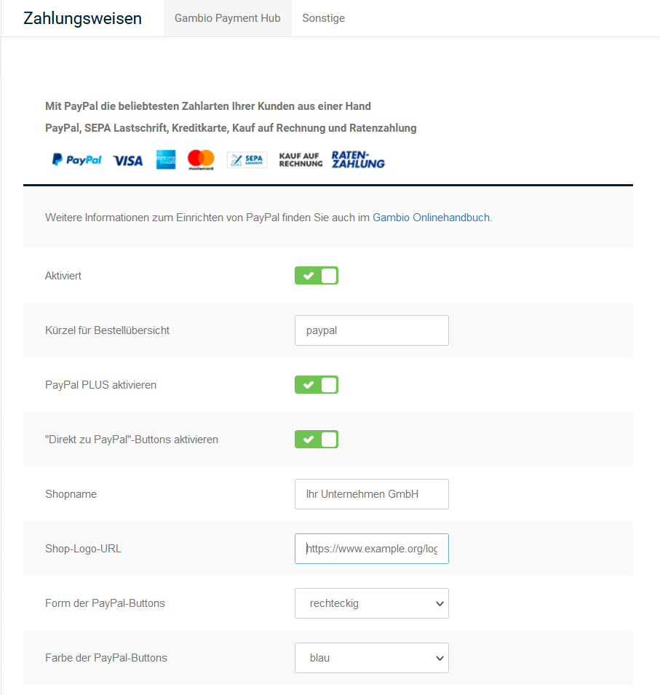Toggle the Aktiviert switch
Image resolution: width=660 pixels, height=695 pixels.
pyautogui.click(x=317, y=276)
